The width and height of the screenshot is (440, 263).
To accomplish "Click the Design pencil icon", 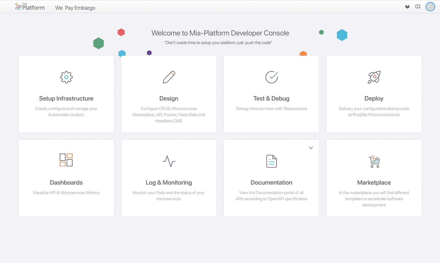I will (x=169, y=77).
